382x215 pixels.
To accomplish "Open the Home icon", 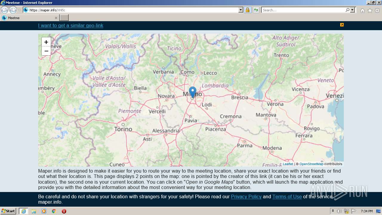I will 362,10.
